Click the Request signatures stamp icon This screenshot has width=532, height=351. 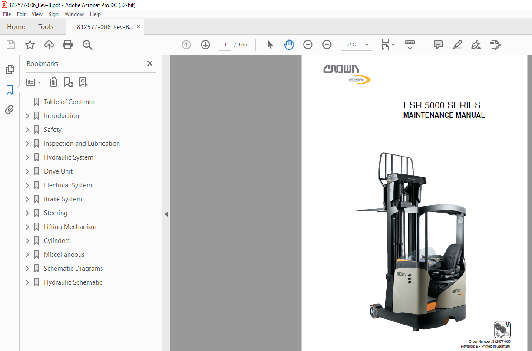(495, 45)
